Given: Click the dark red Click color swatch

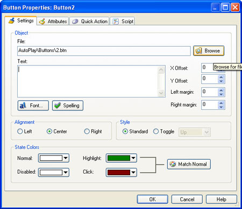Looking at the screenshot, I should click(119, 173).
